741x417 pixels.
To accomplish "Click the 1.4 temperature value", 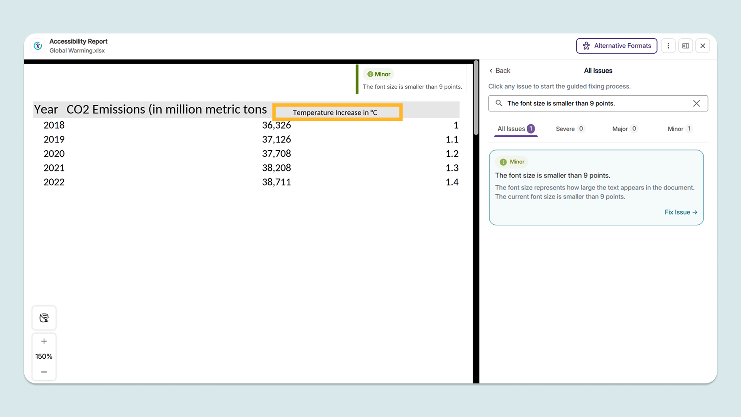I will [452, 182].
